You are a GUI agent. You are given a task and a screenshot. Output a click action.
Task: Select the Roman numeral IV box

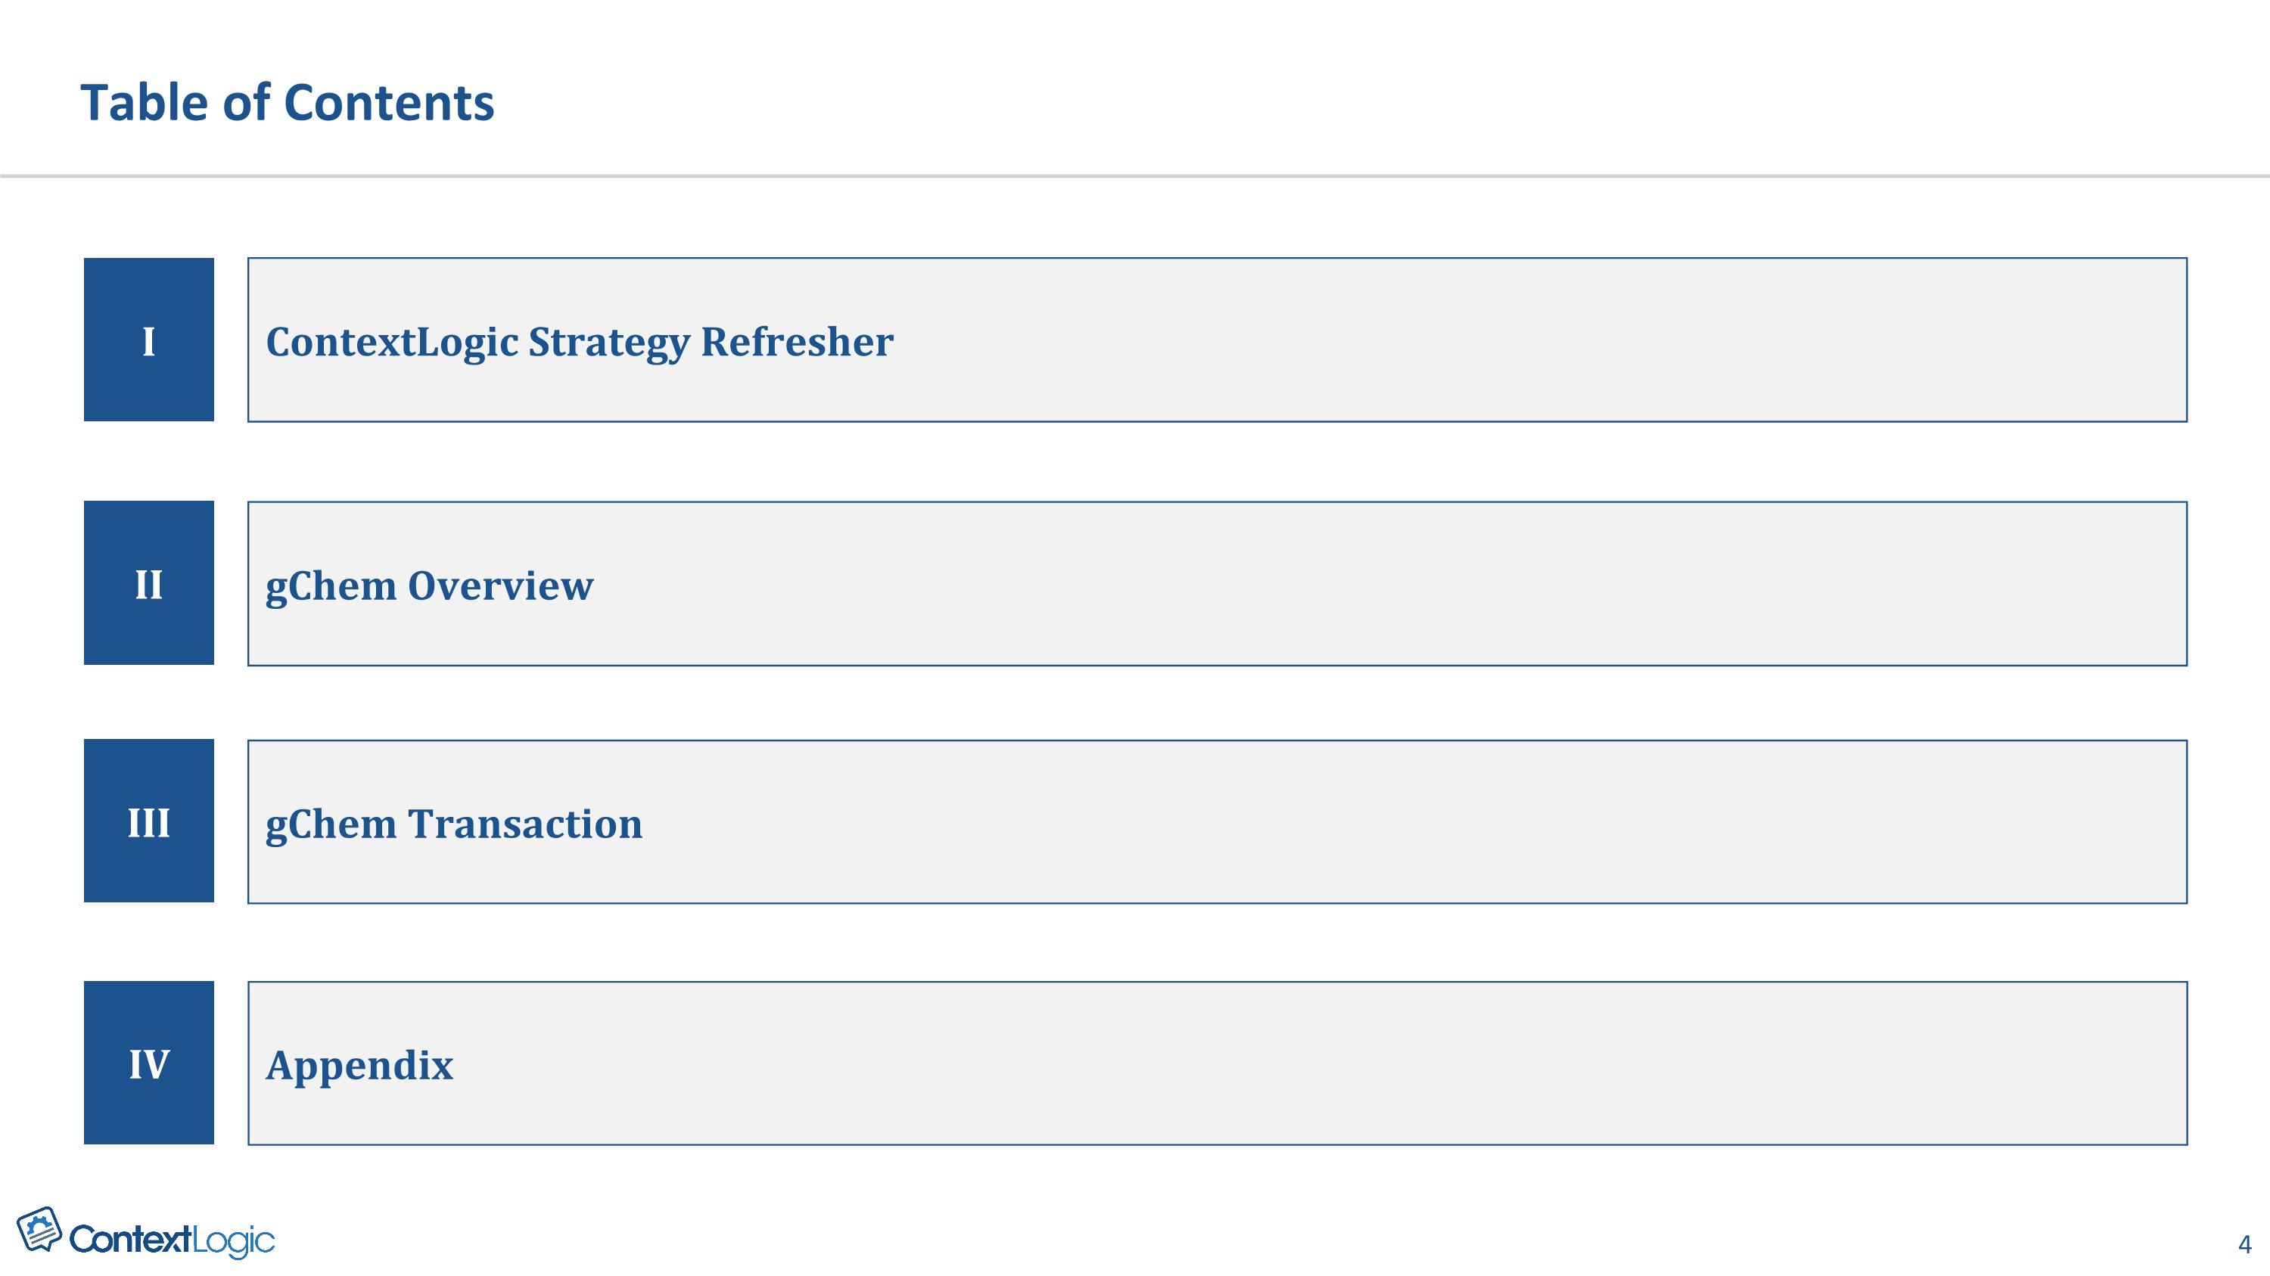pos(149,1063)
